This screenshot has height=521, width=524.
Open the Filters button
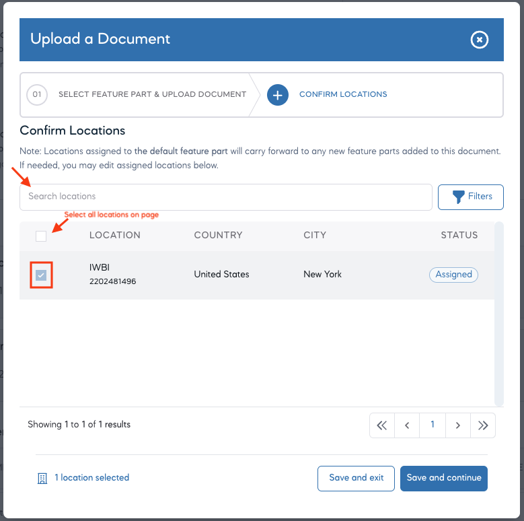coord(471,197)
